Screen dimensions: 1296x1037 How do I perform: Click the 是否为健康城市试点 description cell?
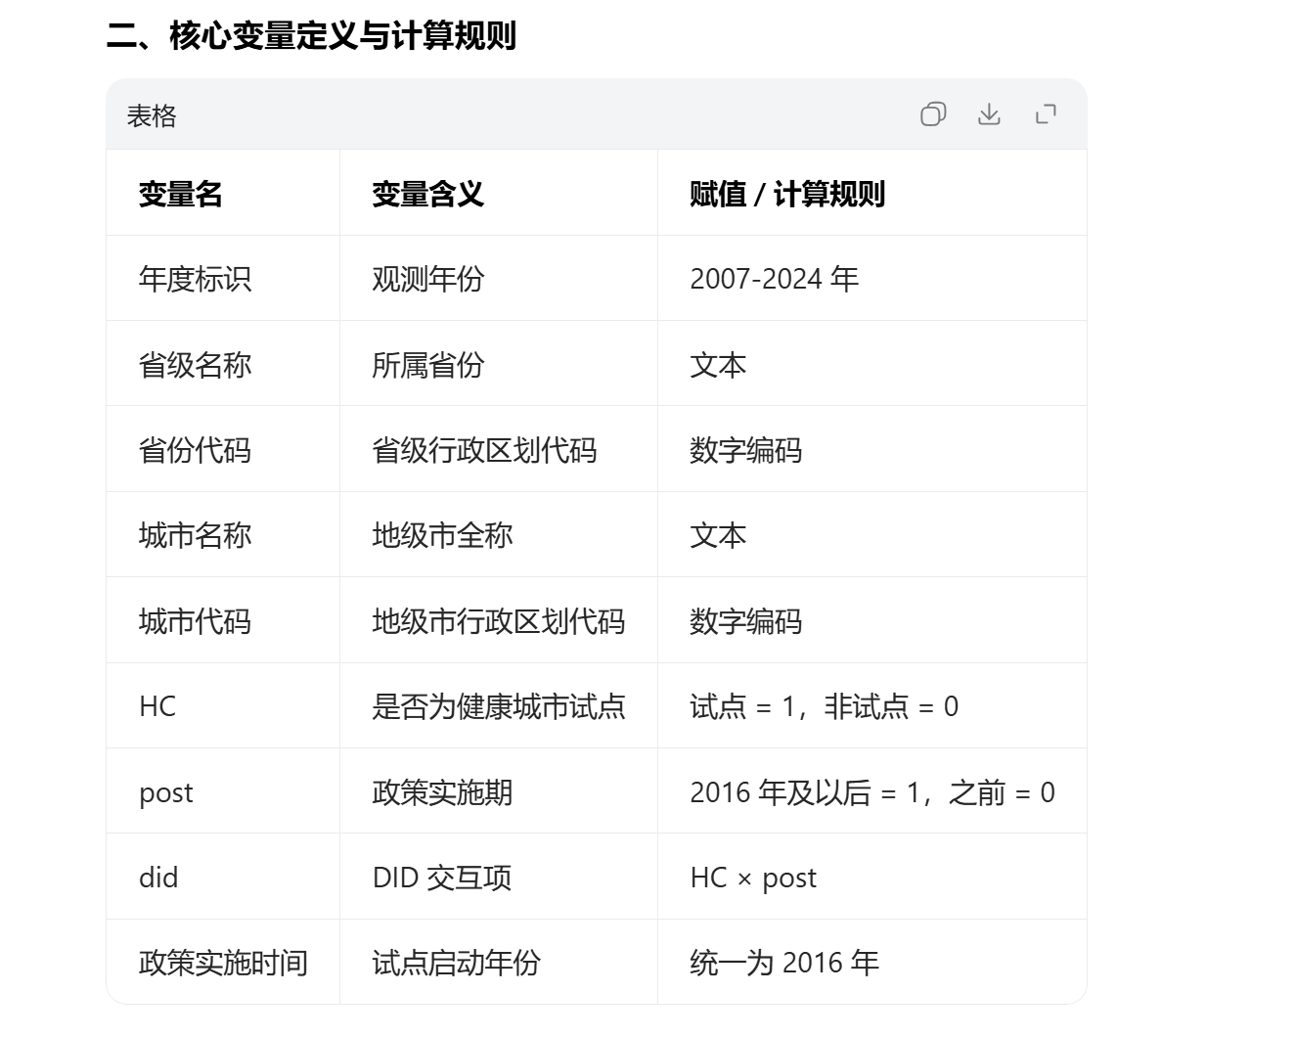coord(498,706)
